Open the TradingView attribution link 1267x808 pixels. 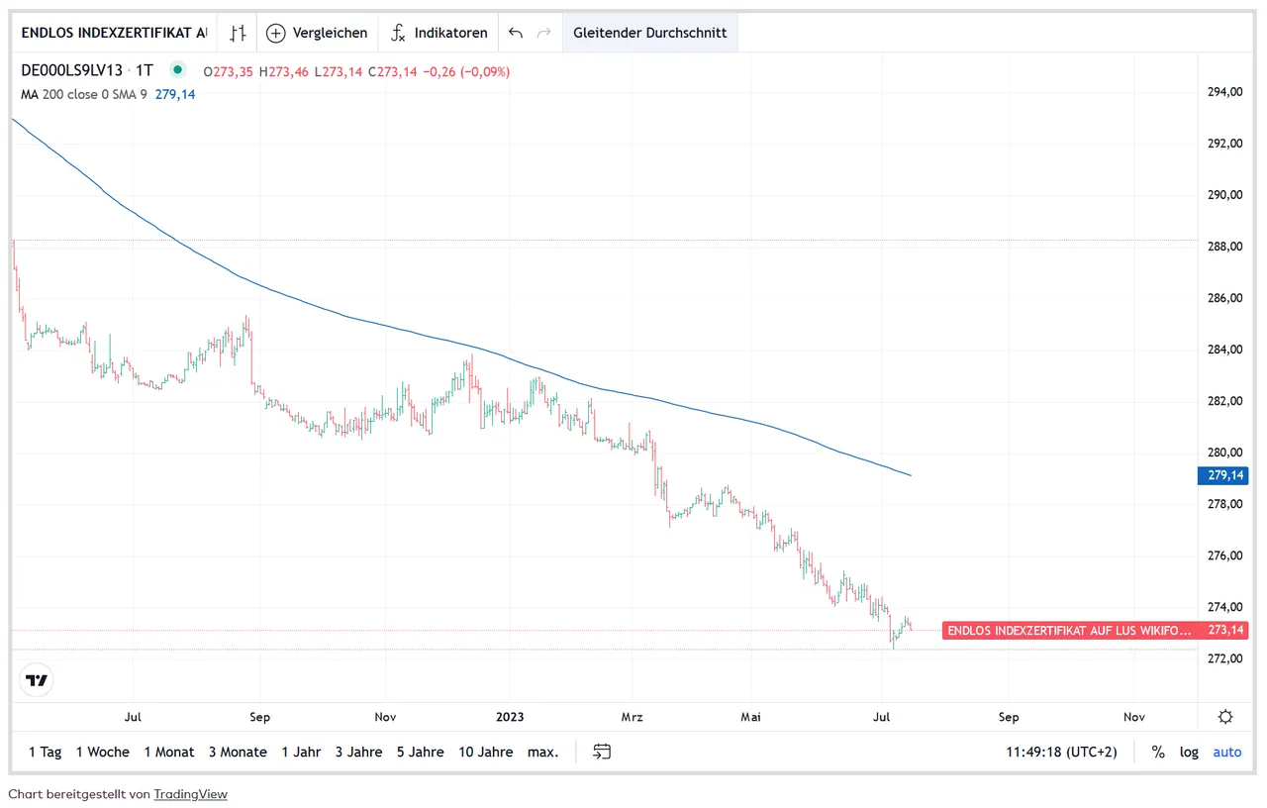(x=190, y=794)
